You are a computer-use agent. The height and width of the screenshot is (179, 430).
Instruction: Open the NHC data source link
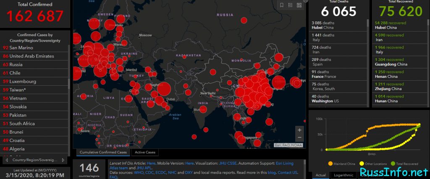(x=172, y=173)
